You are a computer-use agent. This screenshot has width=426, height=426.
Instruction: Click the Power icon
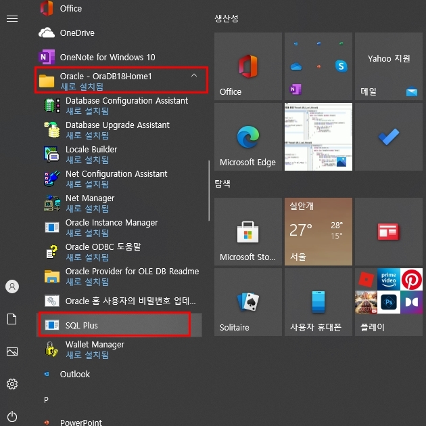[x=12, y=417]
